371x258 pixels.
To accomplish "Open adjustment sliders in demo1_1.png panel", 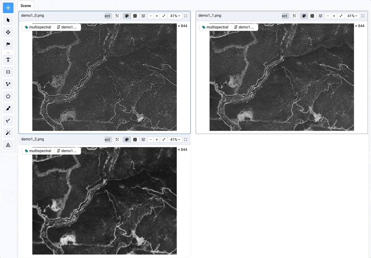I will click(320, 16).
